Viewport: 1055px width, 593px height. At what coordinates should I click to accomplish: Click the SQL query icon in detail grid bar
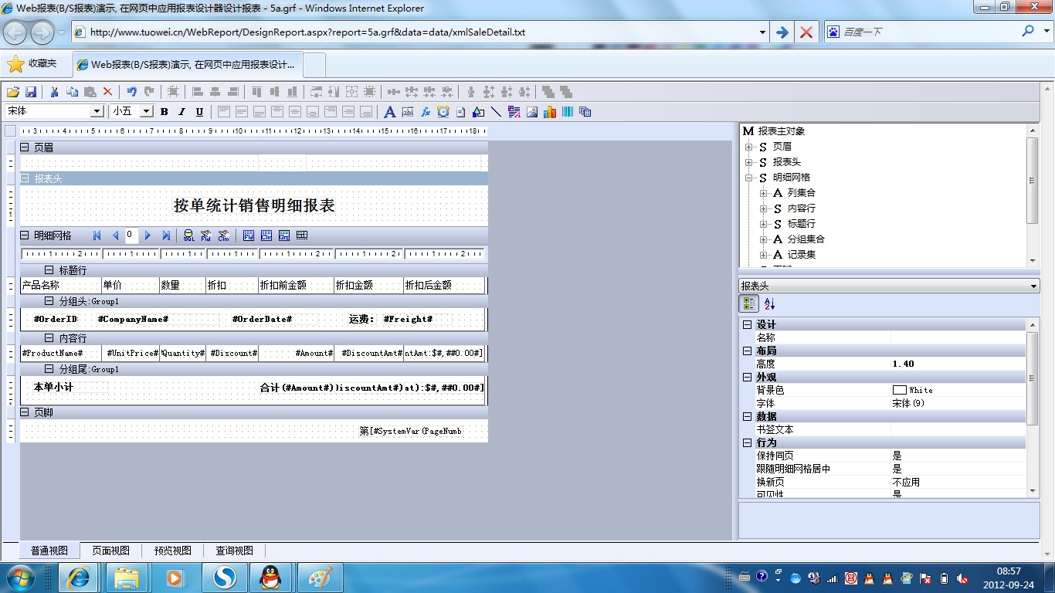click(x=188, y=236)
